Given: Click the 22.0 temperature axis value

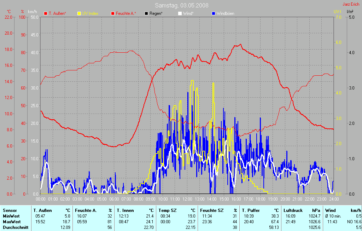Looking at the screenshot, I should tap(8, 17).
